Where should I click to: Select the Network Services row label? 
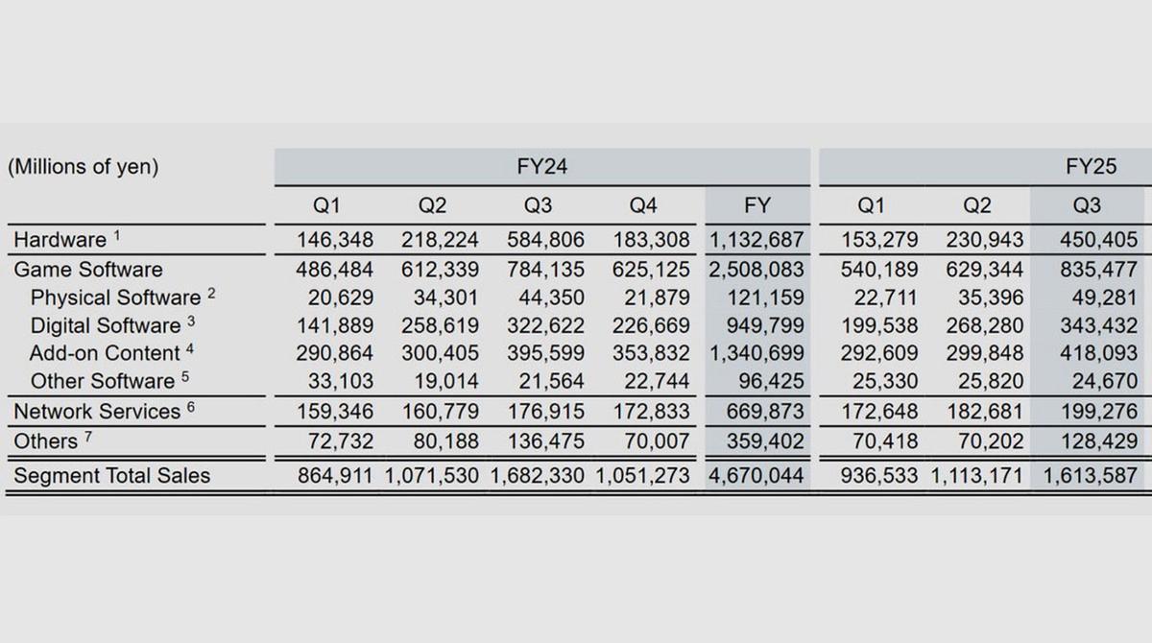[97, 412]
